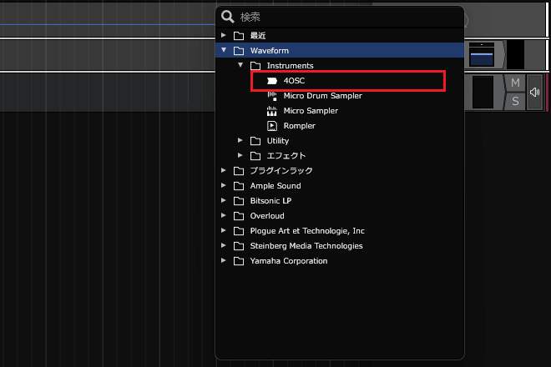Viewport: 551px width, 367px height.
Task: Expand the 最近 folder
Action: 224,36
